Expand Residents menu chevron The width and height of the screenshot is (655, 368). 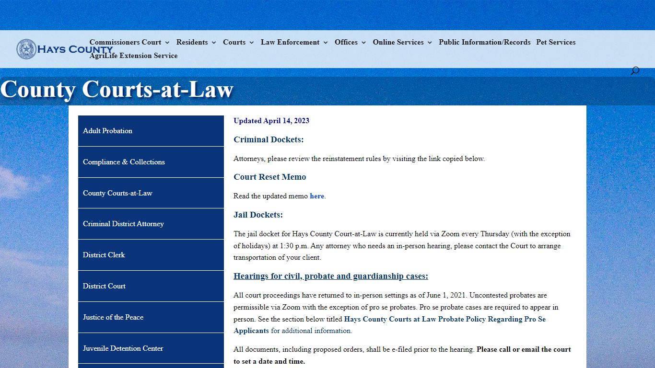tap(213, 43)
